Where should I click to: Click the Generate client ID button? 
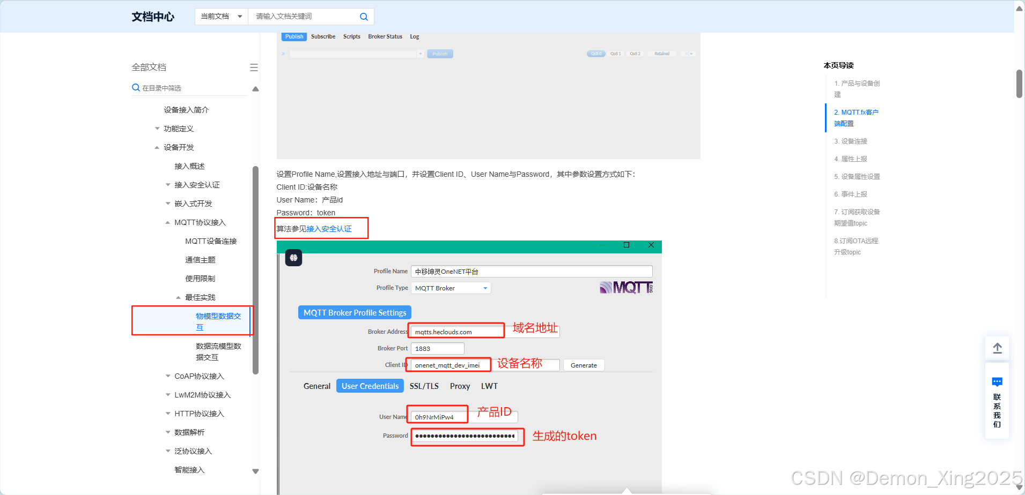click(584, 365)
